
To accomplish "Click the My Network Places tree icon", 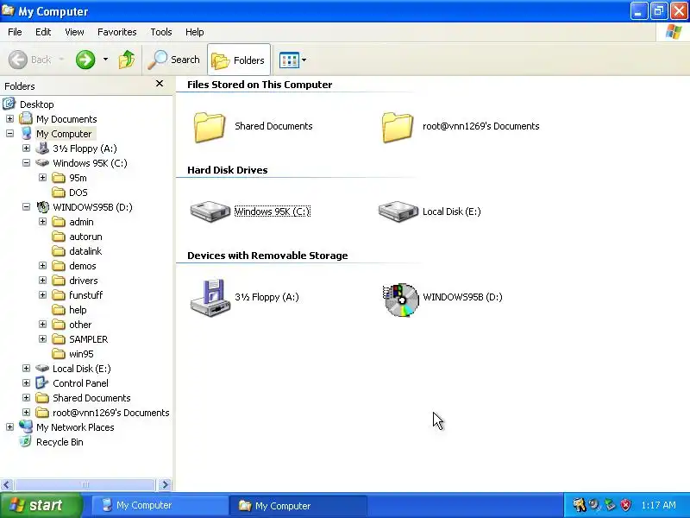I will pos(26,426).
